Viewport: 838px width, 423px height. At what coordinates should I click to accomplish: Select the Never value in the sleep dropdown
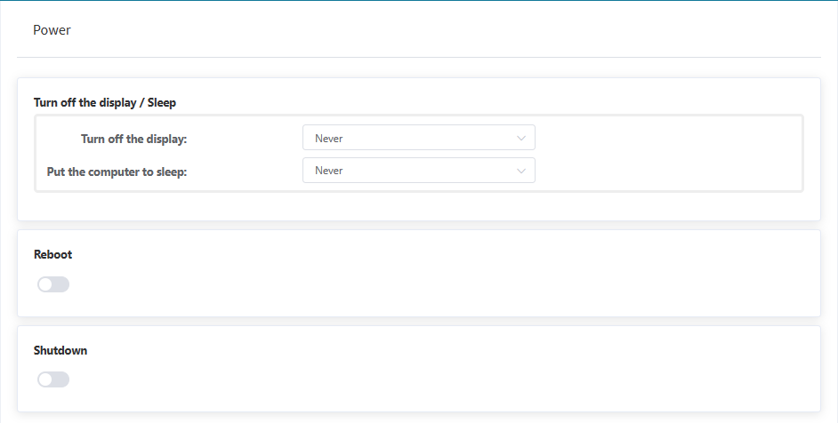[x=329, y=171]
